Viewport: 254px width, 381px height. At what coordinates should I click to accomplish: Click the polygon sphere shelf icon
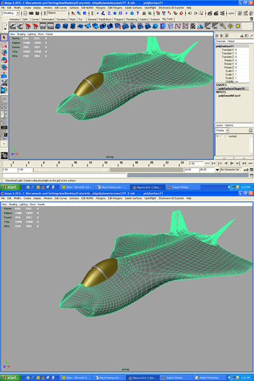58,26
